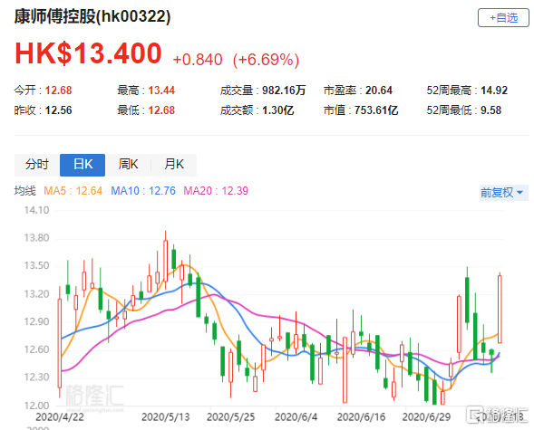Click the 2020/6/29 date on chart axis
Image resolution: width=534 pixels, height=430 pixels.
click(426, 417)
